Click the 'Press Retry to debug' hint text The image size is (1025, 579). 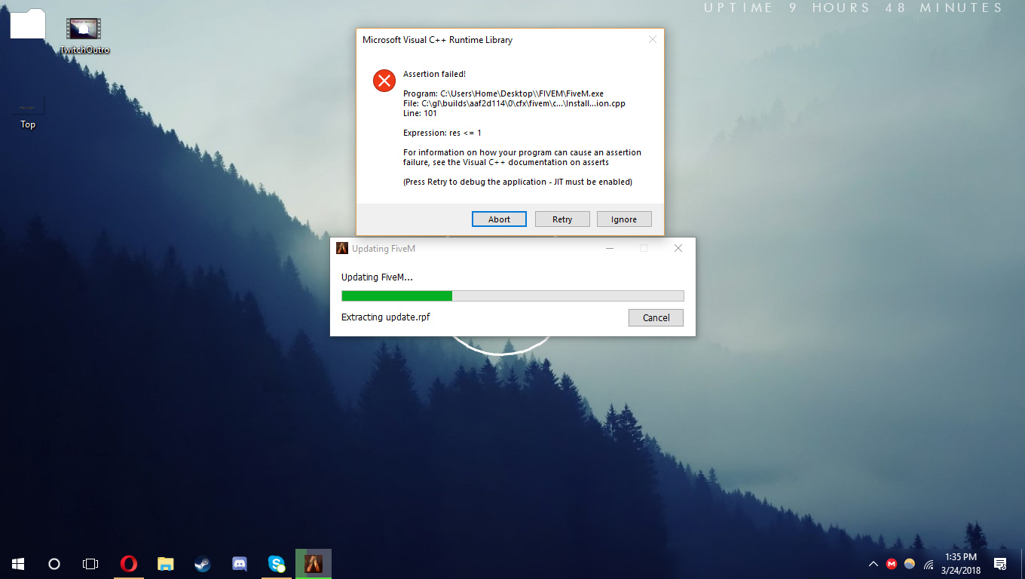(517, 182)
